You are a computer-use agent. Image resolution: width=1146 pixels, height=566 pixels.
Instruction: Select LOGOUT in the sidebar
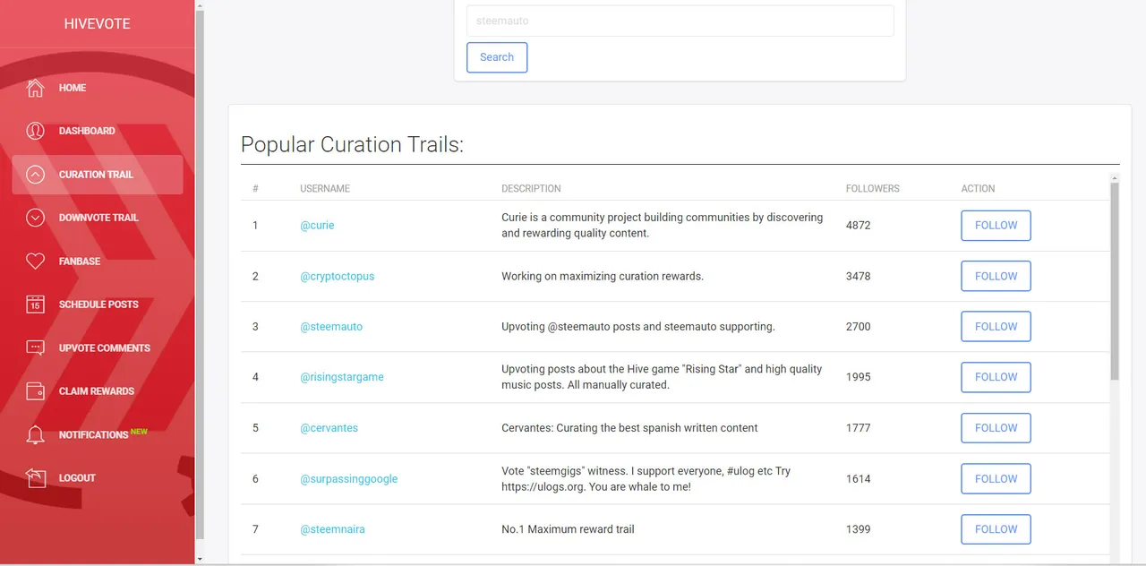[x=77, y=478]
